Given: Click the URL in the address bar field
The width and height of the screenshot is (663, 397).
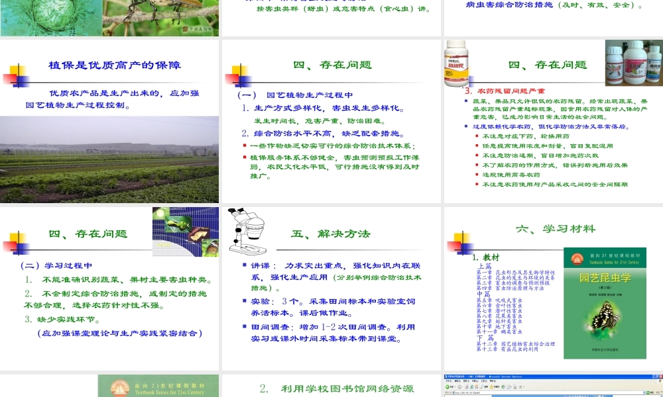Looking at the screenshot, I should [x=477, y=392].
